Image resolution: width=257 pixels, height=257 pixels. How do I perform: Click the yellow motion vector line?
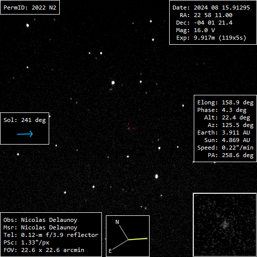(138, 239)
